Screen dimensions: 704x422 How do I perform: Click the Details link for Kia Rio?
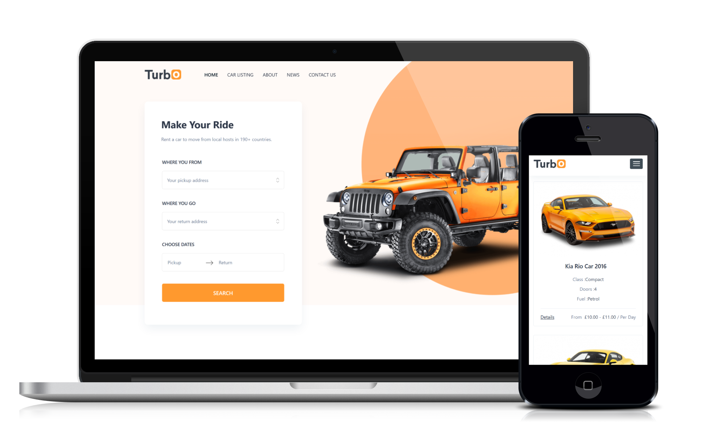547,316
